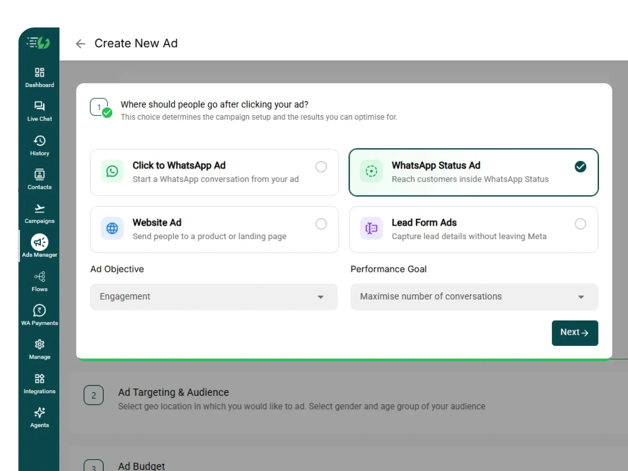The width and height of the screenshot is (628, 471).
Task: Click the History label in sidebar
Action: [40, 153]
